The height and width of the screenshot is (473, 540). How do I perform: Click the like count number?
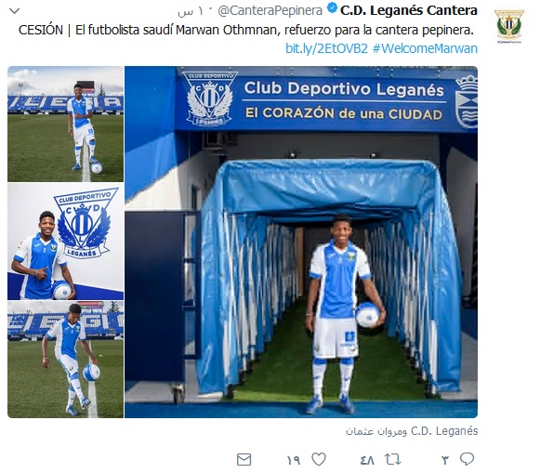(294, 460)
